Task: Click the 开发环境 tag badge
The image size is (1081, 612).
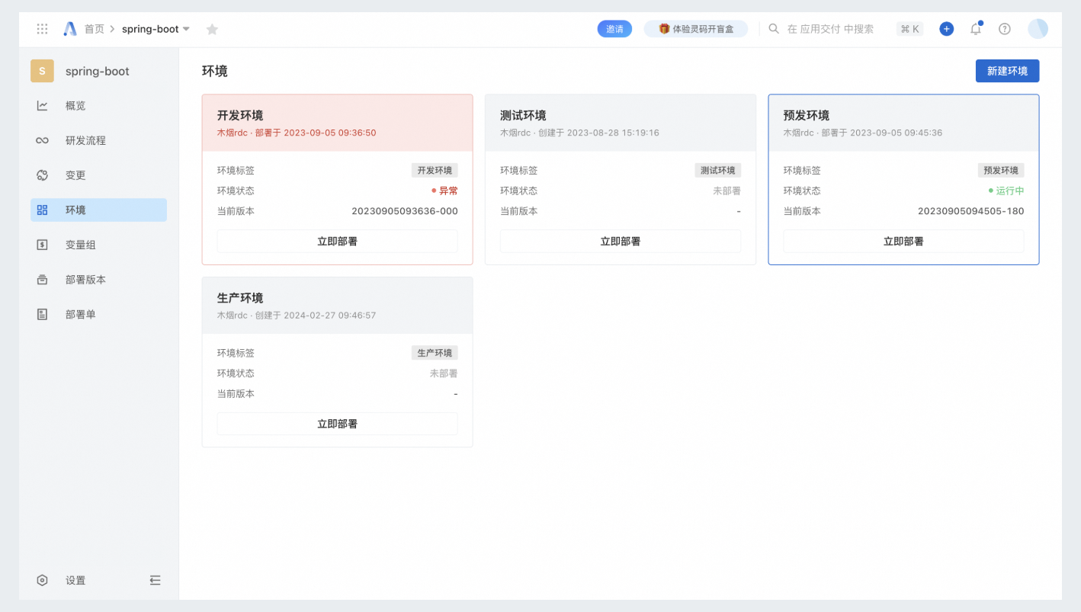Action: [435, 171]
